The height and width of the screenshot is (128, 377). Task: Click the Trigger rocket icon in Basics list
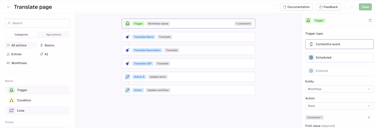(11, 90)
